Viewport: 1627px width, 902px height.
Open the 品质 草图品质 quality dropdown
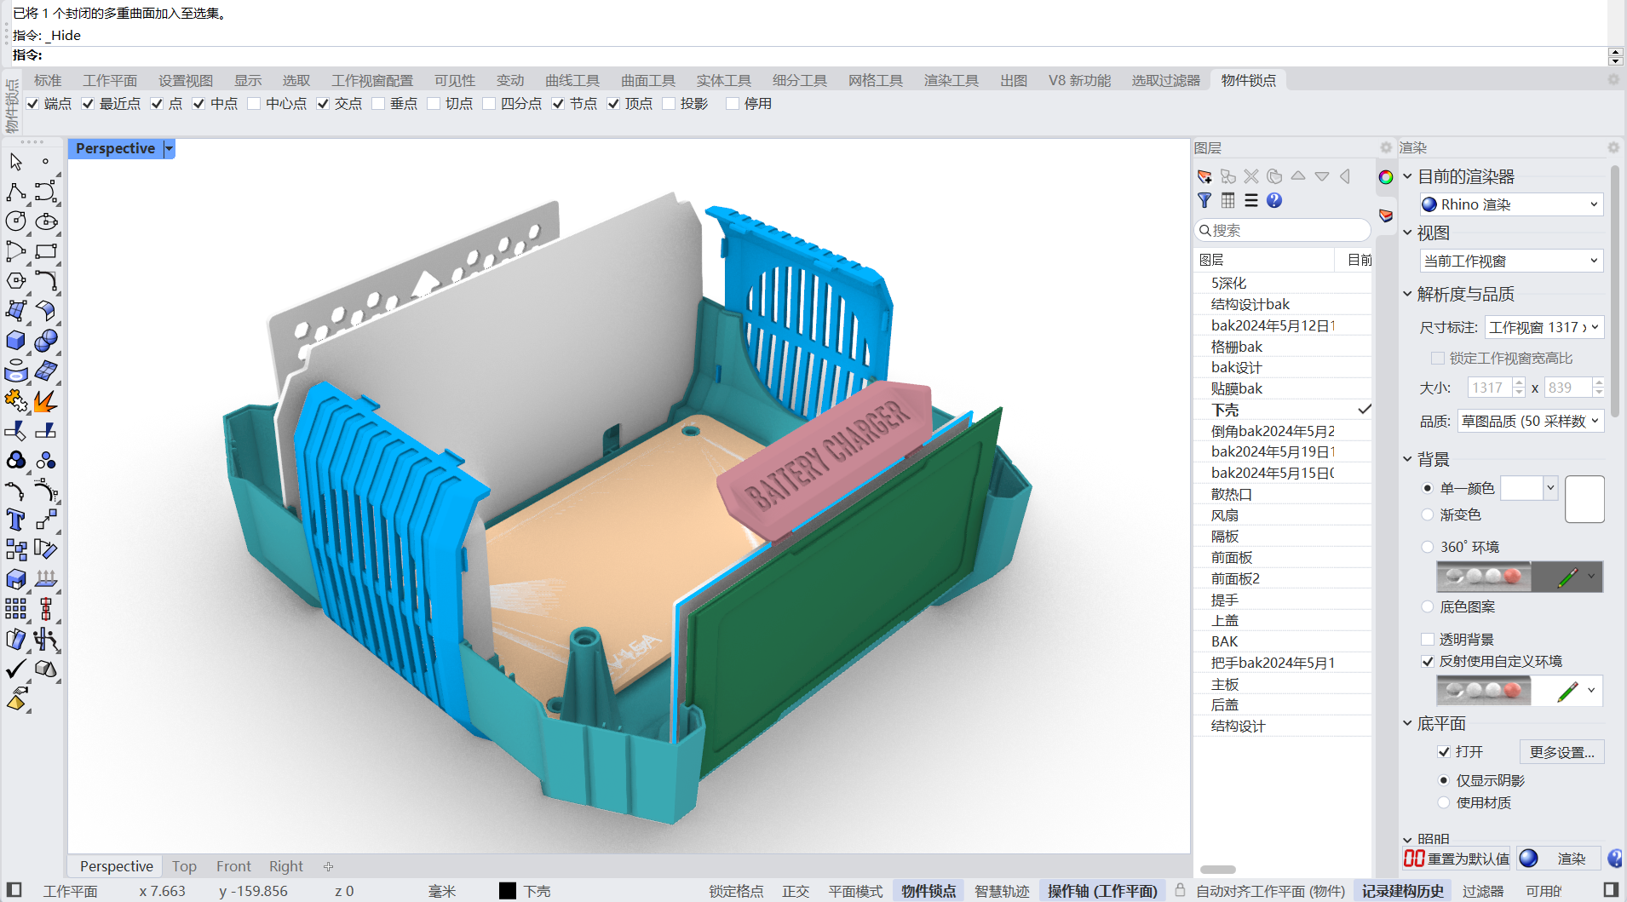(1530, 421)
